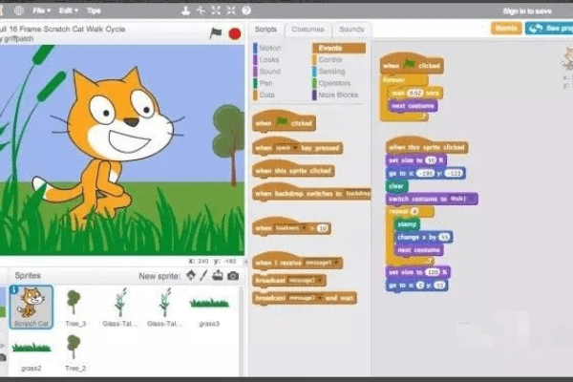Image resolution: width=573 pixels, height=382 pixels.
Task: Click the 'set size to' 50 value field
Action: click(x=432, y=160)
